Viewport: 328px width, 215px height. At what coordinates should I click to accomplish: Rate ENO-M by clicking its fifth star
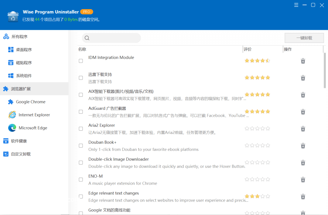click(x=268, y=179)
